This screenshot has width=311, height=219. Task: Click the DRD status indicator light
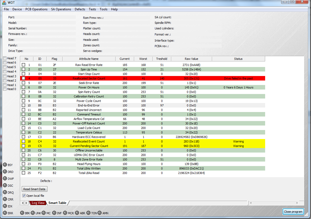pos(5,172)
